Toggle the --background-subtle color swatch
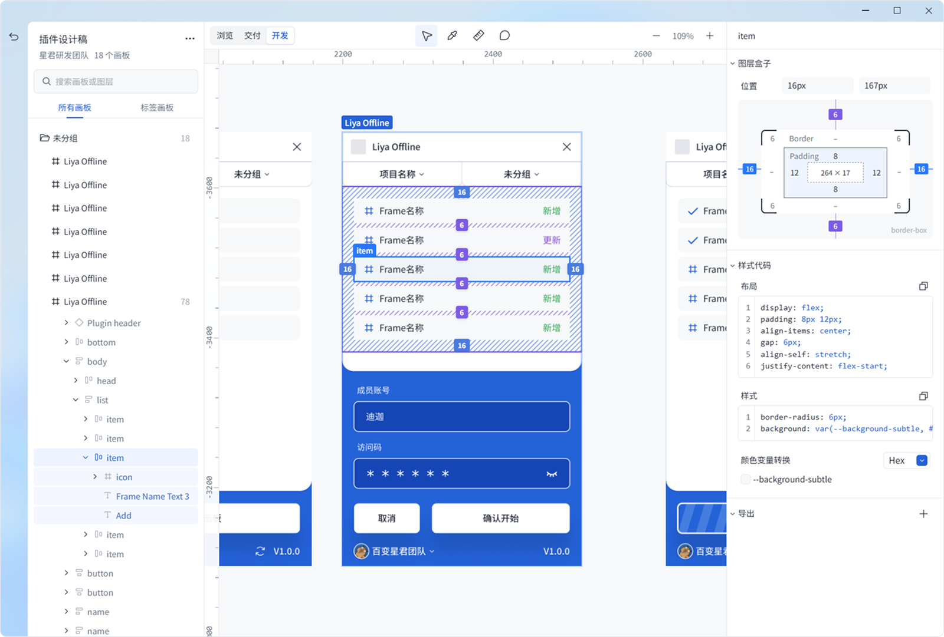The height and width of the screenshot is (637, 944). tap(746, 480)
